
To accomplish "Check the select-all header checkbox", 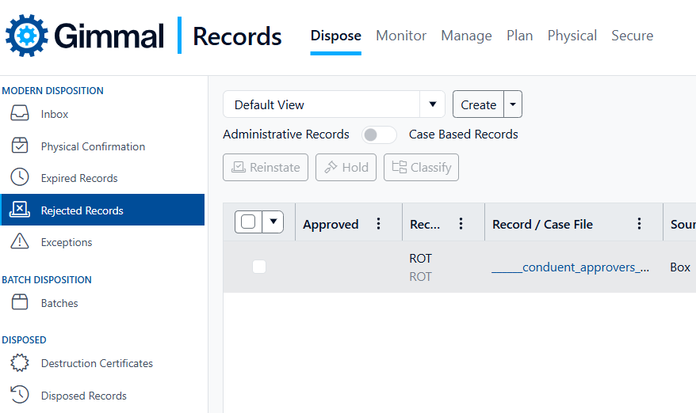I will 248,222.
